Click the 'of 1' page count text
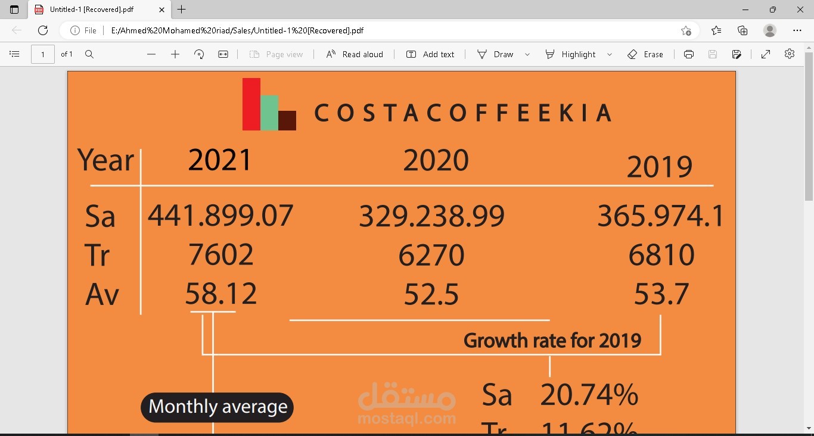The width and height of the screenshot is (814, 436). [x=67, y=54]
